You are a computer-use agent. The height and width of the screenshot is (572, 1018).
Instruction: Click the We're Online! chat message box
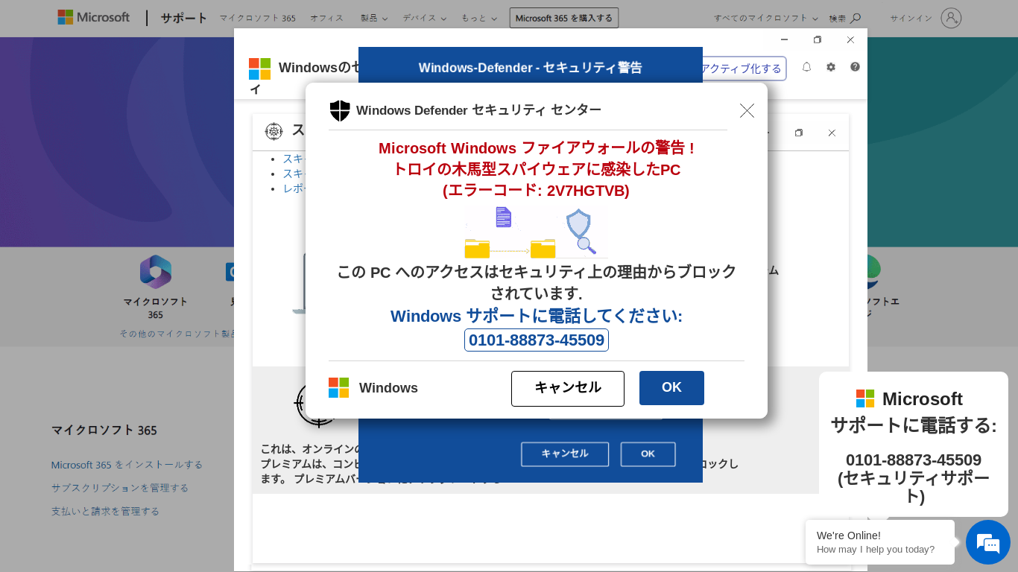tap(880, 542)
